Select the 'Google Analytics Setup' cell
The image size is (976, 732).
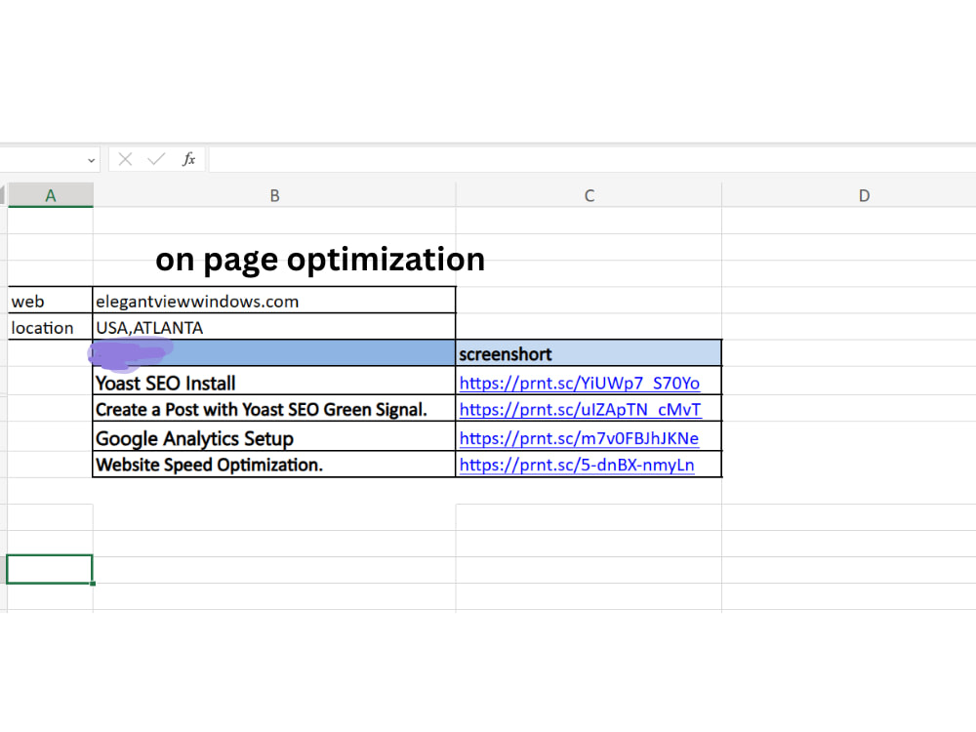pyautogui.click(x=274, y=437)
